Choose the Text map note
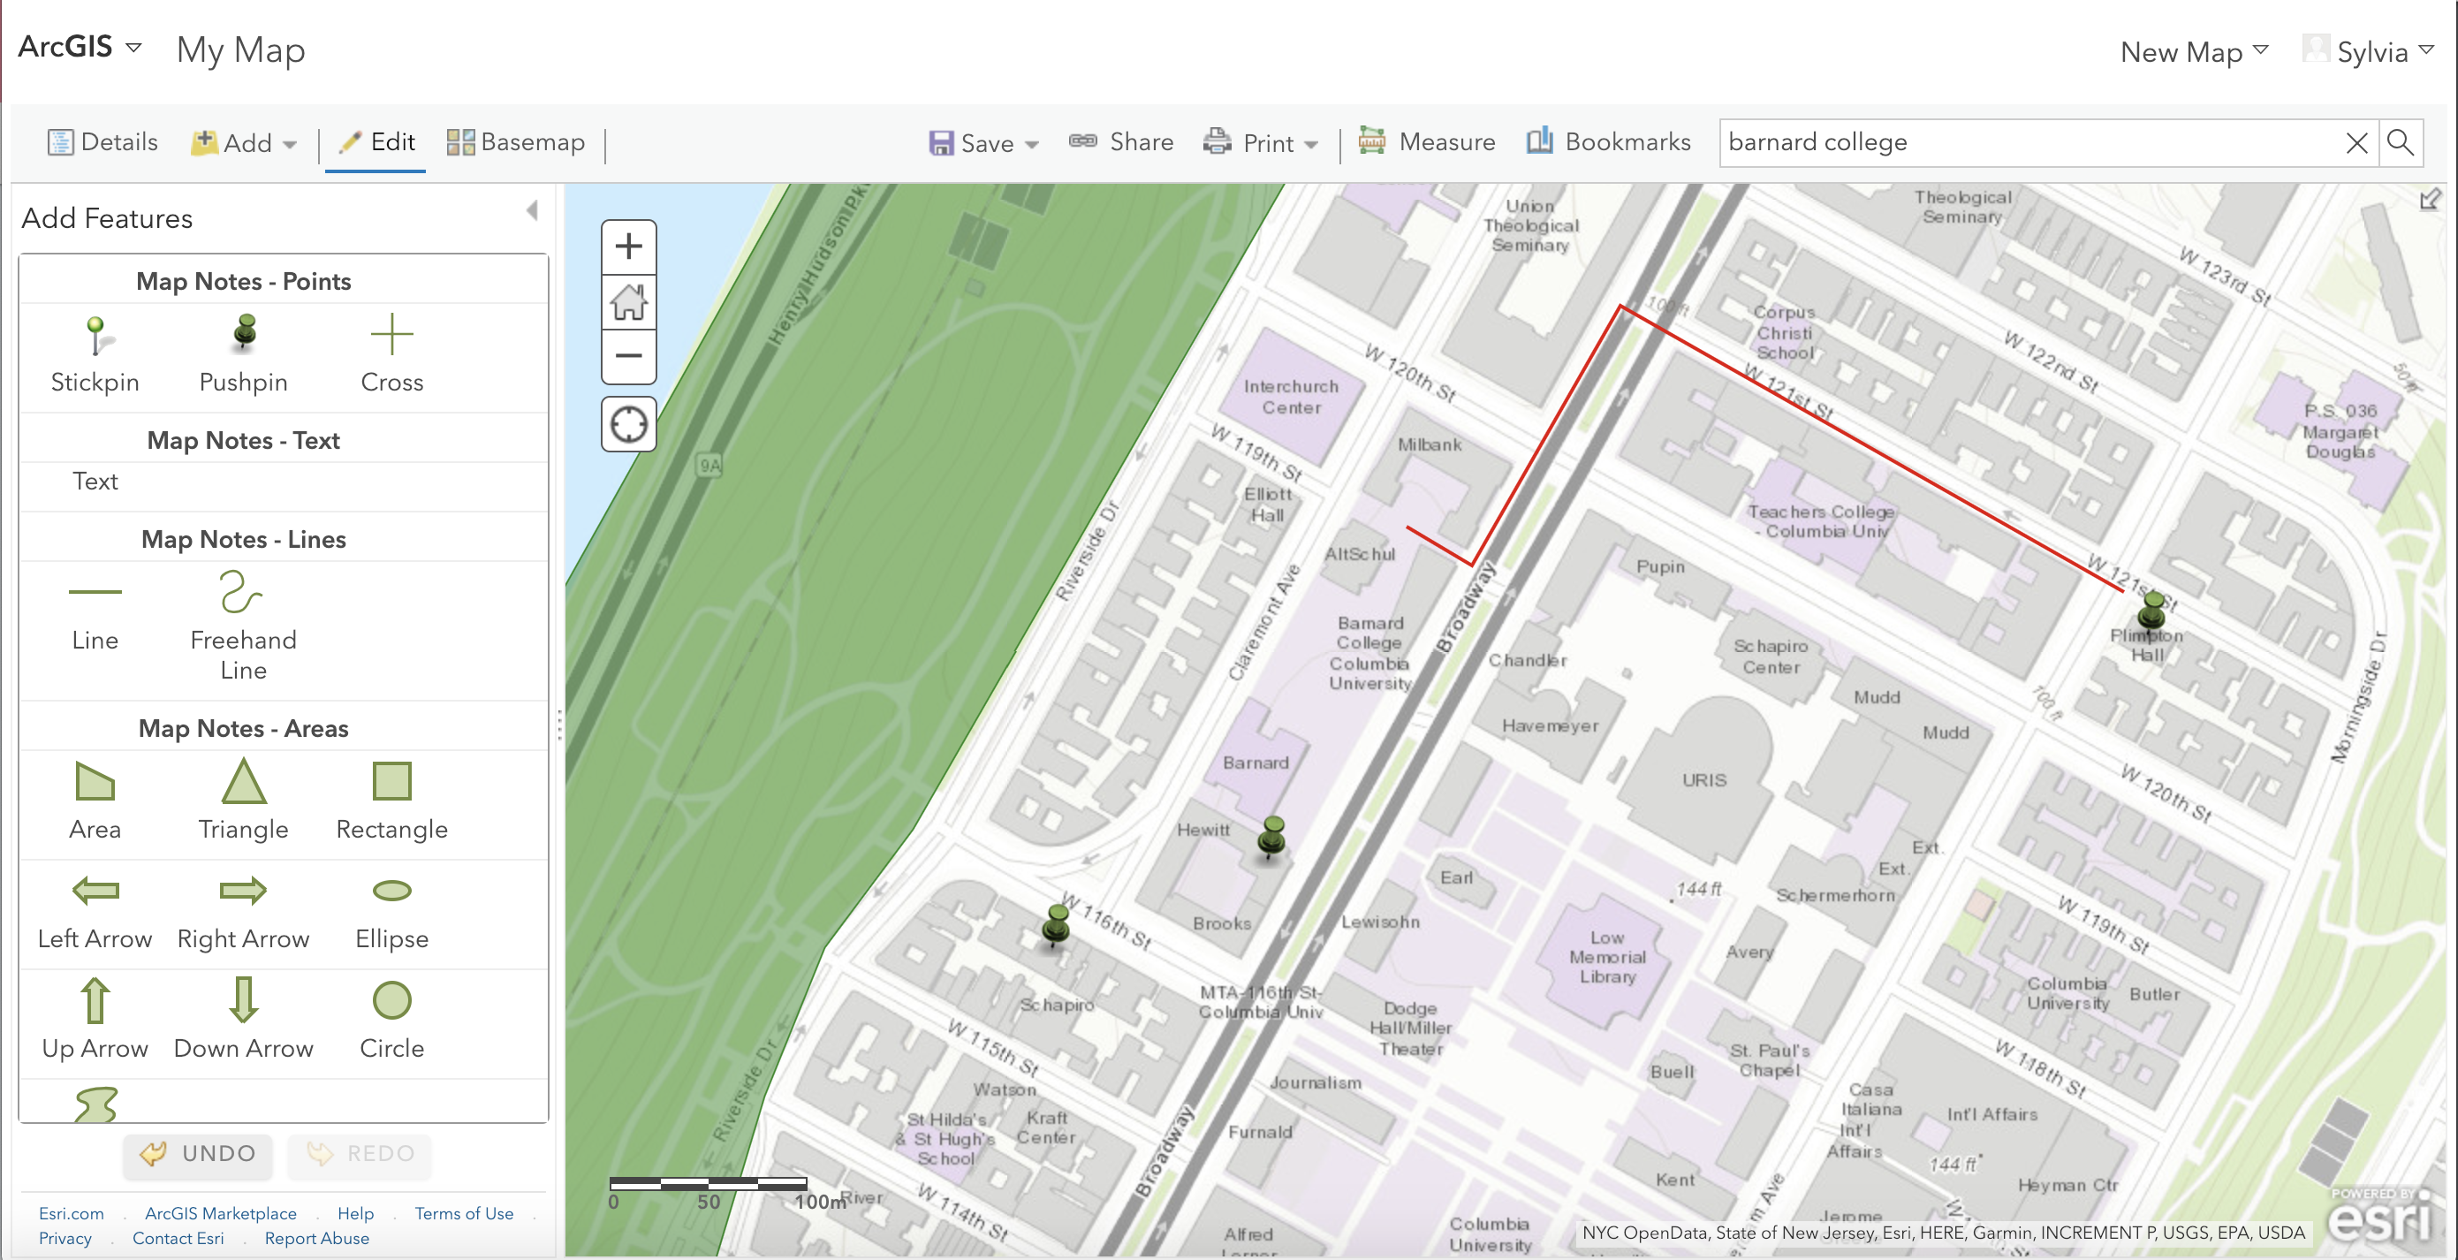Viewport: 2458px width, 1260px height. [x=95, y=481]
